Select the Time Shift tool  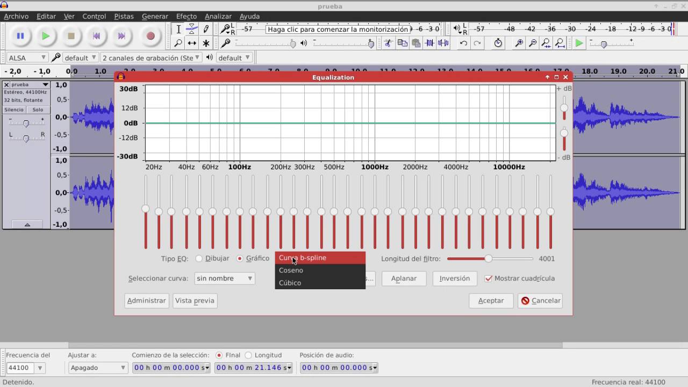[192, 43]
